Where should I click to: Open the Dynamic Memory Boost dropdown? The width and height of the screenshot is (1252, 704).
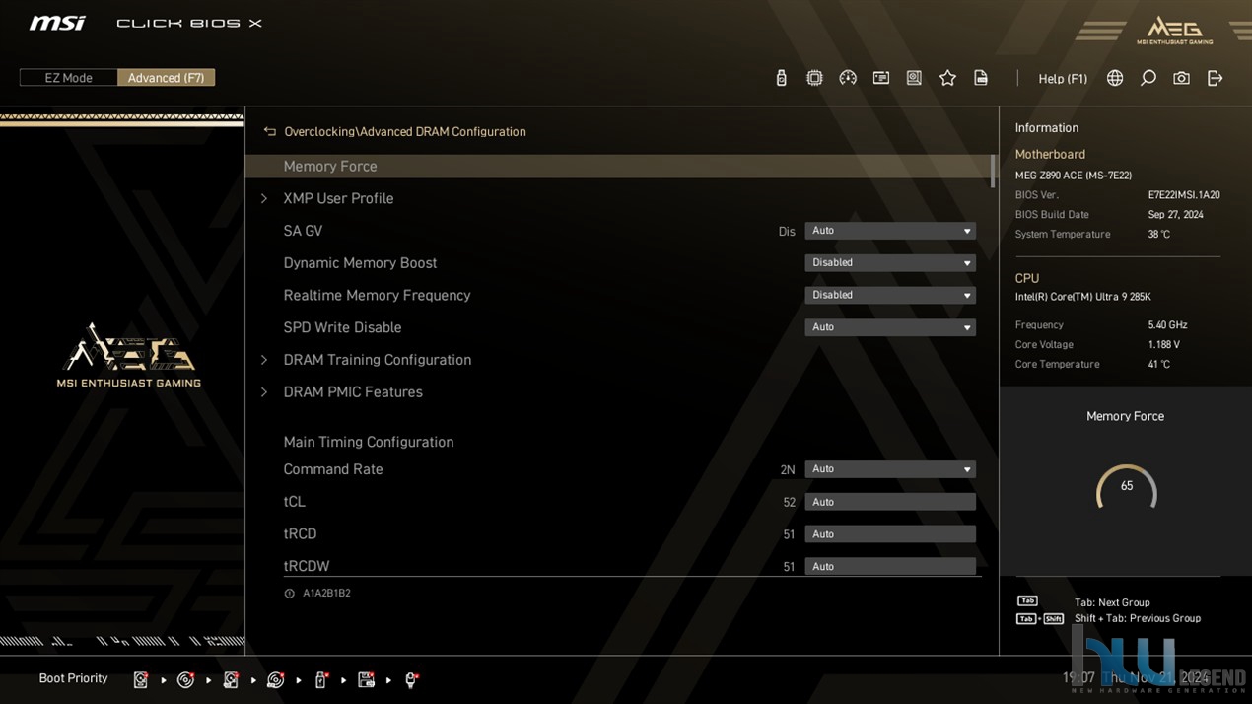[x=890, y=263]
